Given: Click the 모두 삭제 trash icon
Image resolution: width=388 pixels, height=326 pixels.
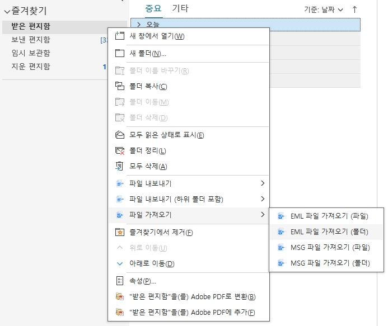Looking at the screenshot, I should (x=119, y=167).
